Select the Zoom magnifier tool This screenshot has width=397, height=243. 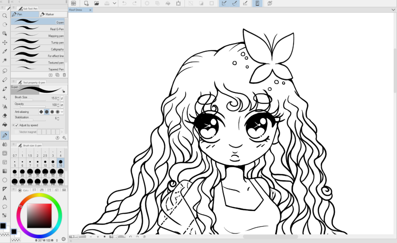coord(4,15)
